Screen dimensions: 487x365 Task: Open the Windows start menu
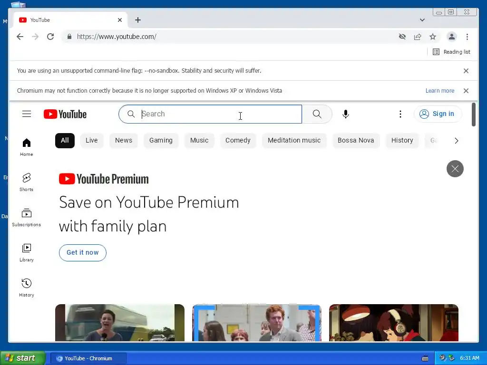23,358
